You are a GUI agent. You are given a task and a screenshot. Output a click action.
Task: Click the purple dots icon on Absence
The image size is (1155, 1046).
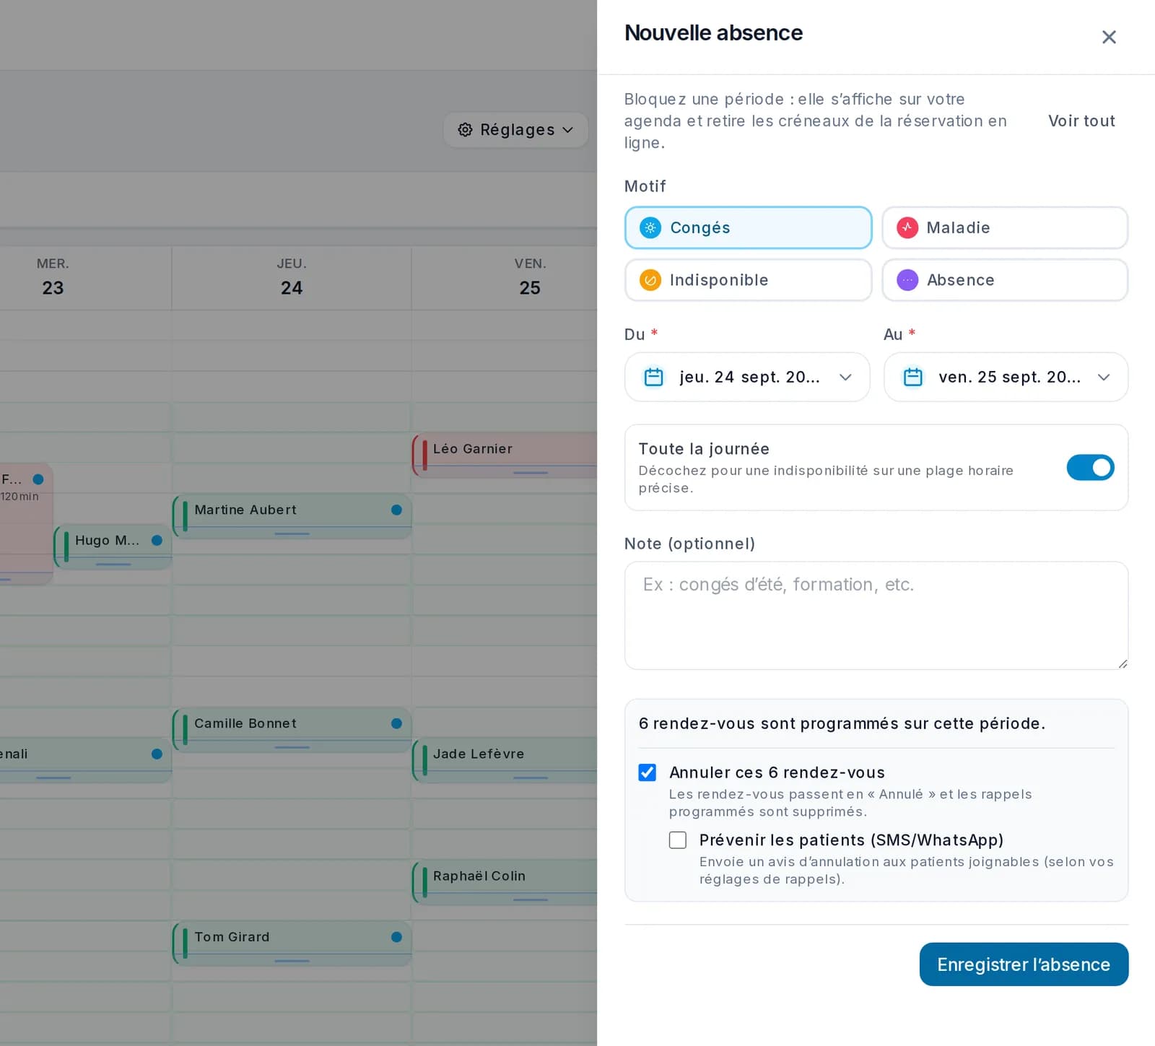pos(907,280)
